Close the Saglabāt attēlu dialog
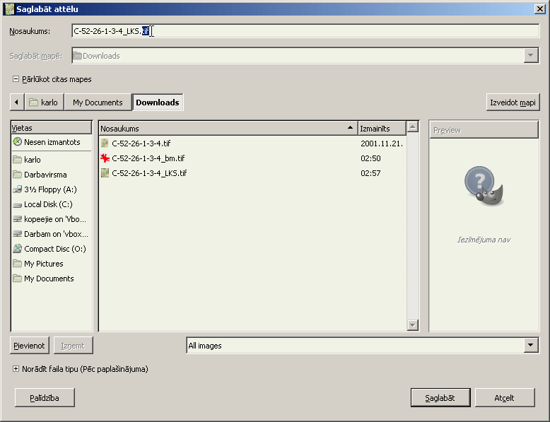 point(540,8)
